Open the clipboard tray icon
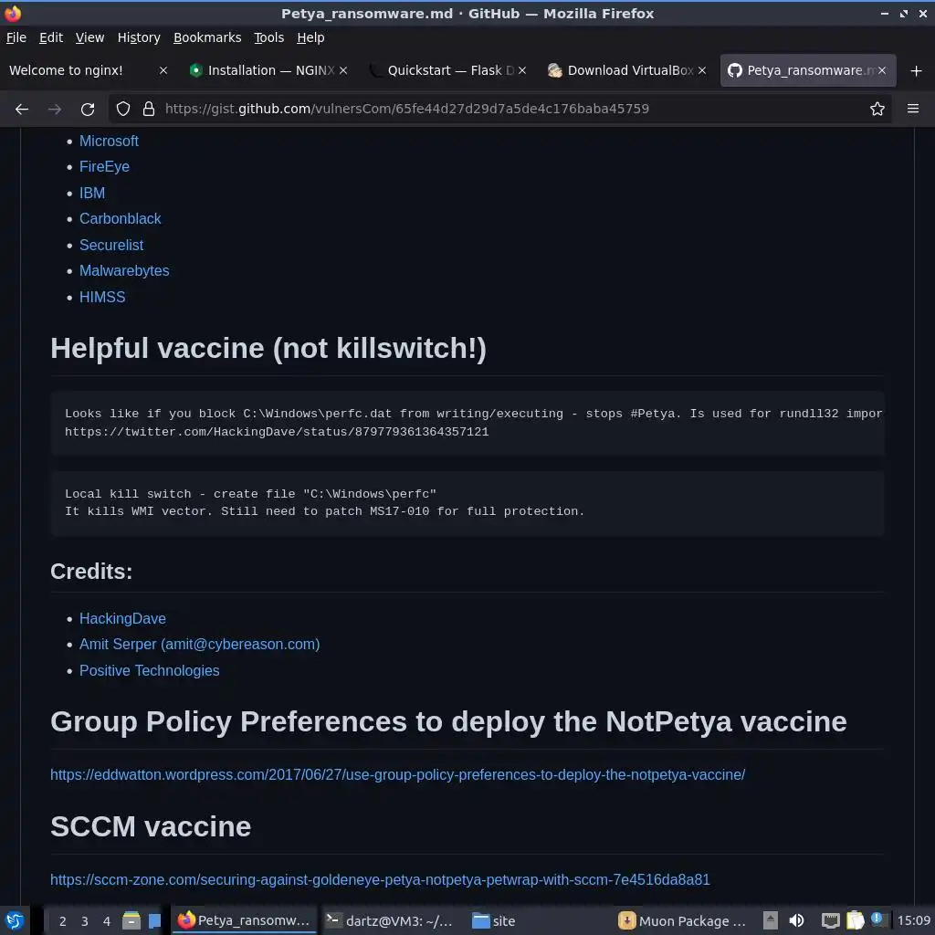Image resolution: width=935 pixels, height=935 pixels. pyautogui.click(x=855, y=920)
